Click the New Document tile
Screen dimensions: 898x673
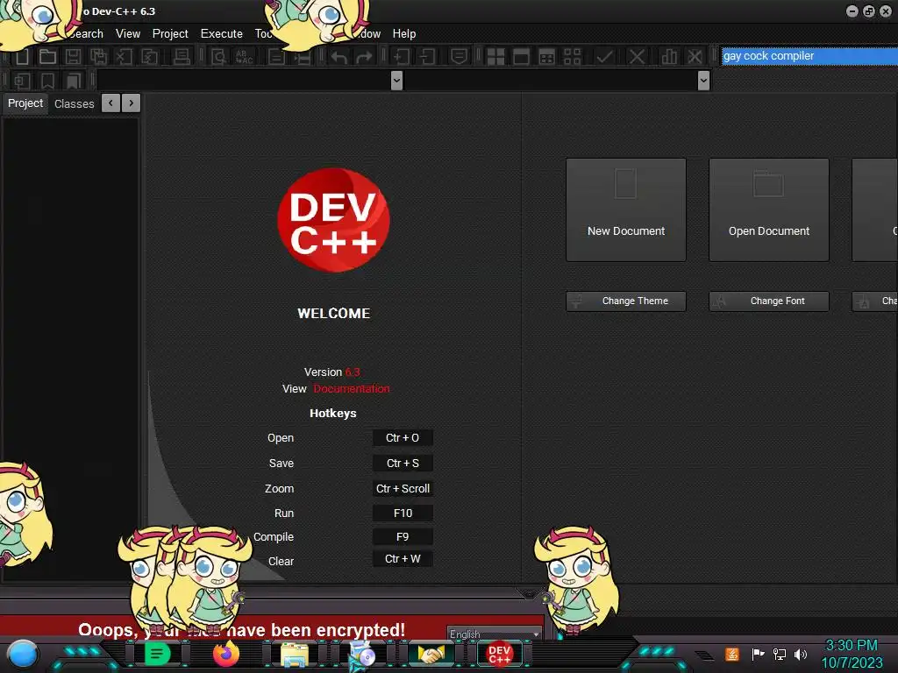pos(626,209)
